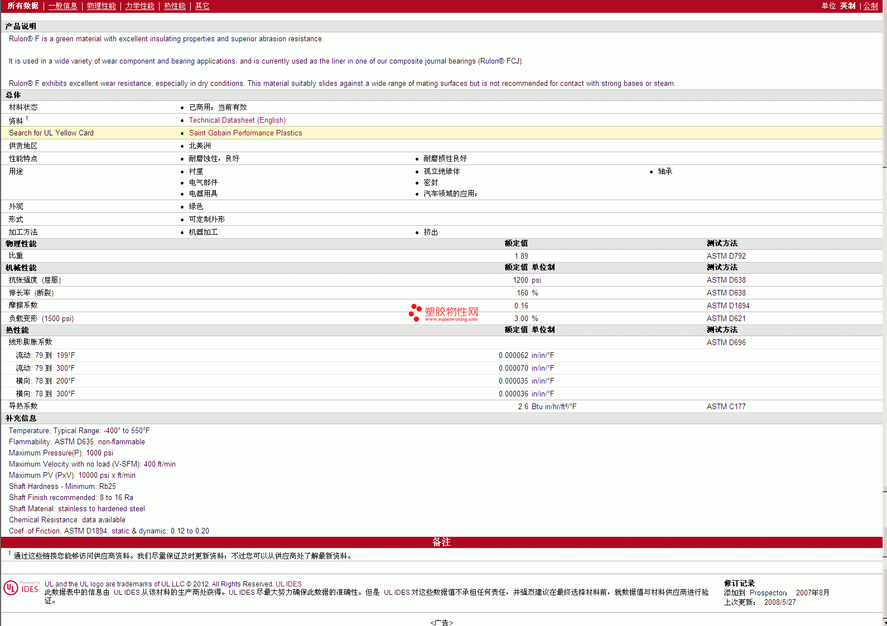Click the <广告> label at bottom
The image size is (887, 626).
441,622
